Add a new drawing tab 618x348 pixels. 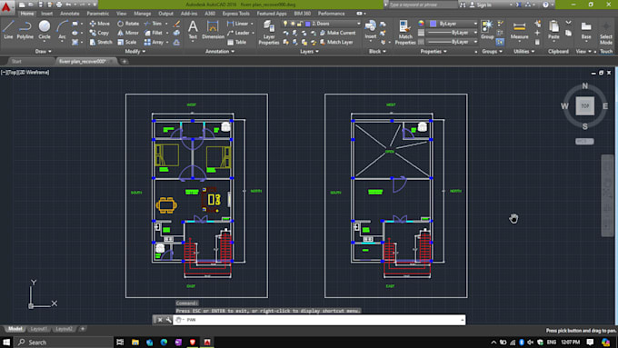click(125, 62)
